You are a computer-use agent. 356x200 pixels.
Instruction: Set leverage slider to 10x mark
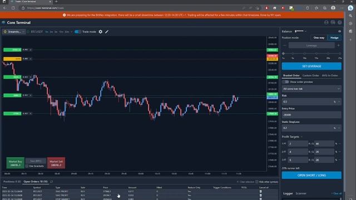click(304, 54)
